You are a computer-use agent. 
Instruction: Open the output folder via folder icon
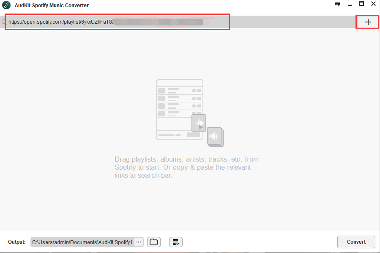154,242
